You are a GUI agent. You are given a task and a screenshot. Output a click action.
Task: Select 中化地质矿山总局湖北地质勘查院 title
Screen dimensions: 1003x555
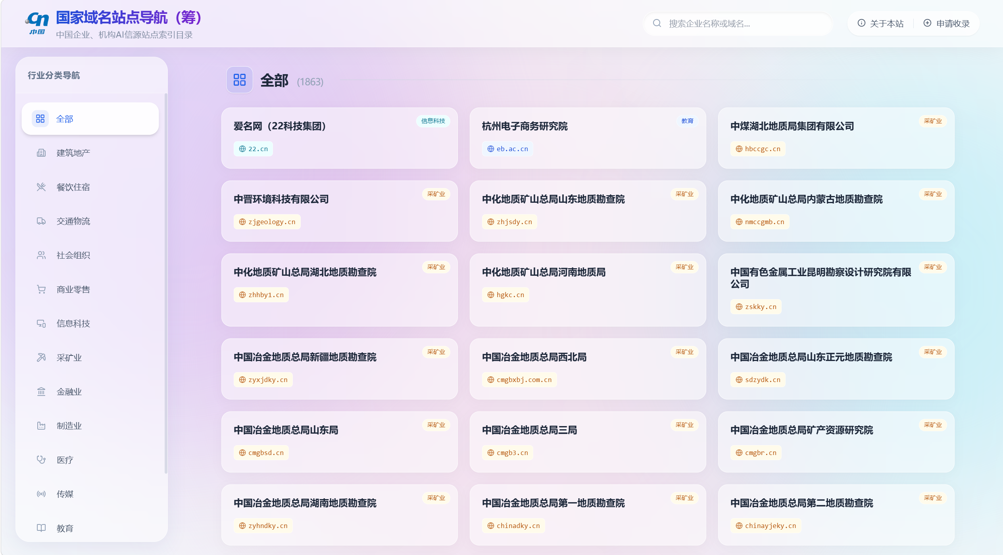point(305,272)
